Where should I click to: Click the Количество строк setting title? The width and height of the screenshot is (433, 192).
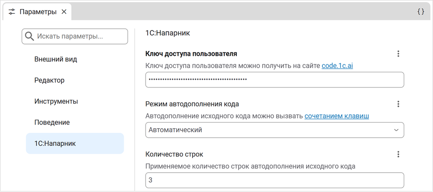tap(174, 154)
